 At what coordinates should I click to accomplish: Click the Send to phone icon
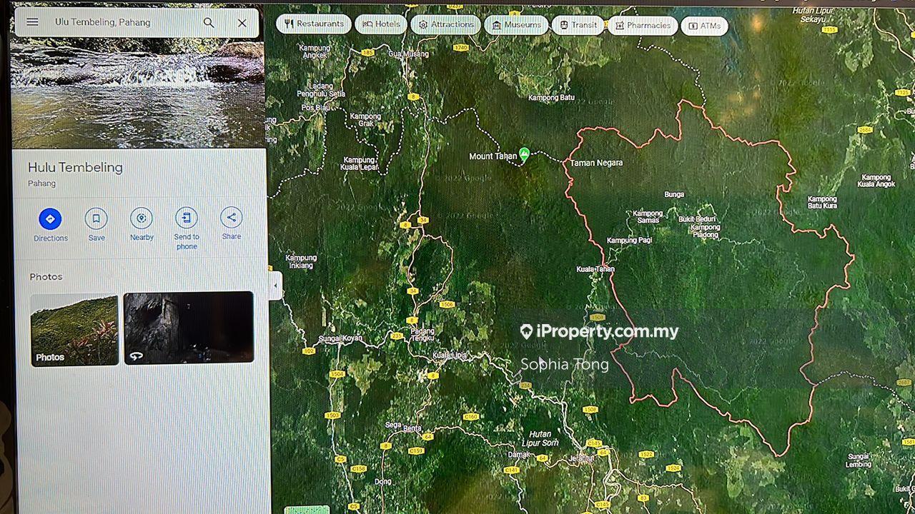(187, 218)
